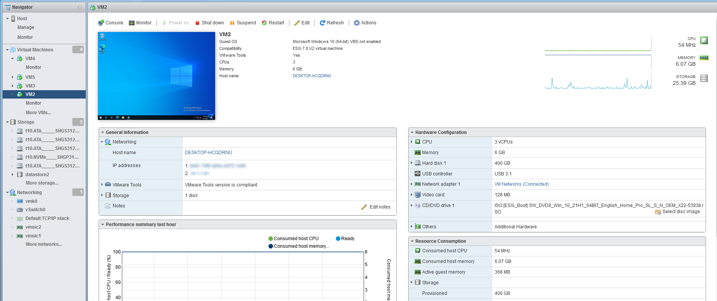Collapse the Storage tree node
Screen dimensions: 717x301
coord(7,122)
